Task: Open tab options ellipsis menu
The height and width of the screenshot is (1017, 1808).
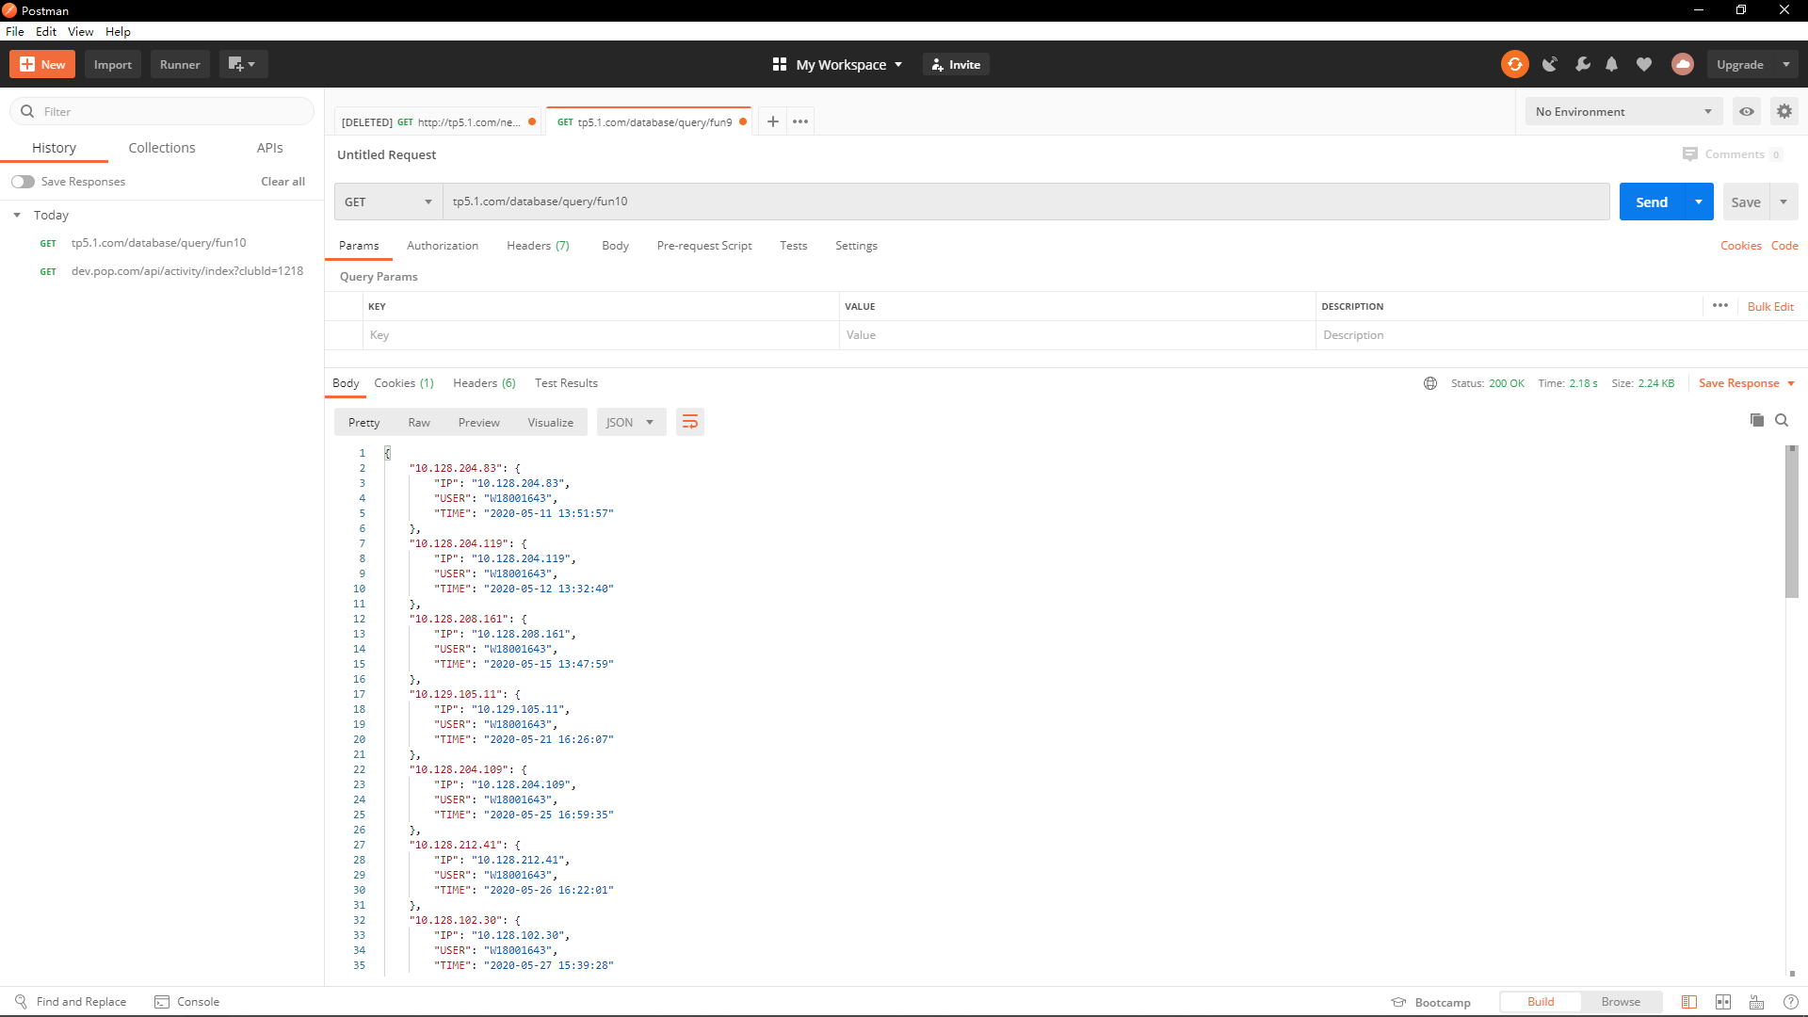Action: click(800, 121)
